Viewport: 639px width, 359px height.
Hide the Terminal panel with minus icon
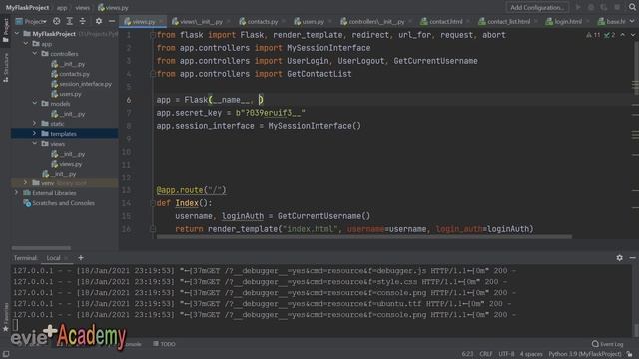point(632,258)
